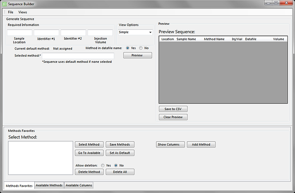Click the Delete Method button
Image resolution: width=295 pixels, height=193 pixels.
89,172
